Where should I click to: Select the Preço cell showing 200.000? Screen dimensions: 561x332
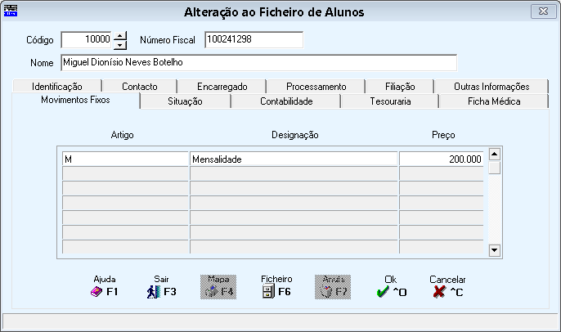(x=441, y=159)
